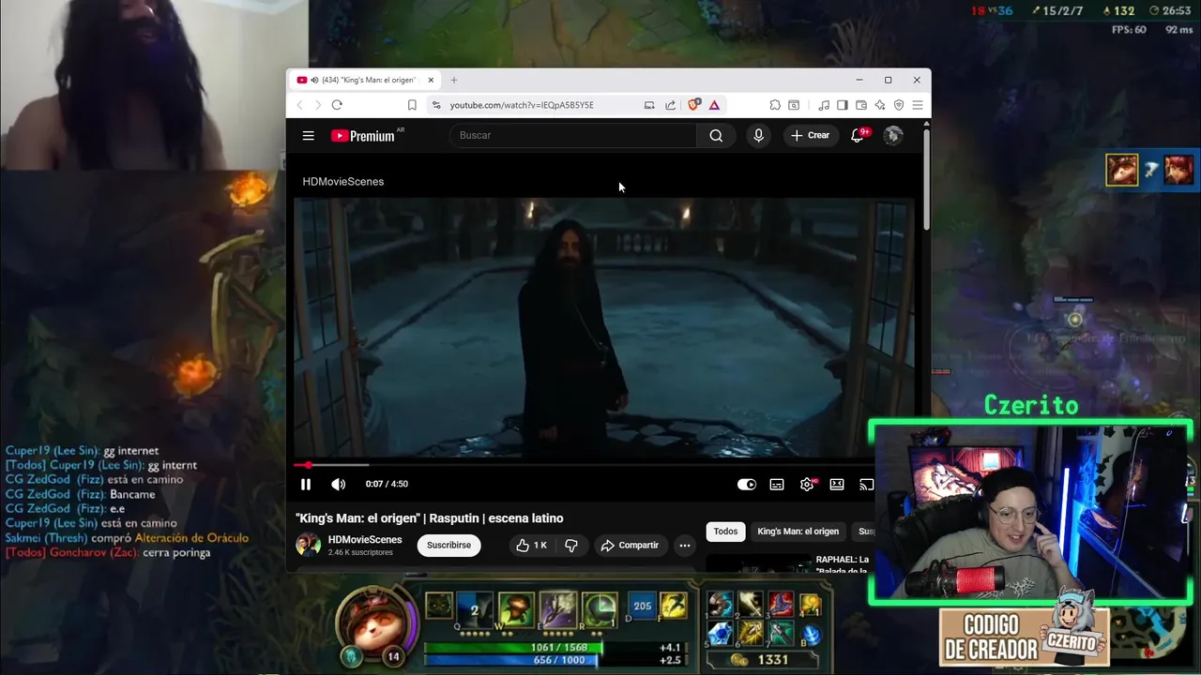Seek along the red video progress bar
The width and height of the screenshot is (1201, 675).
(585, 465)
